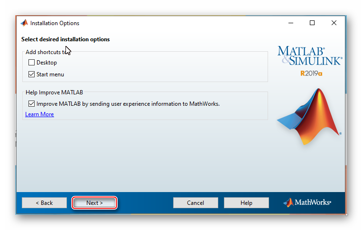The width and height of the screenshot is (362, 230).
Task: Click the 'Select desired installation options' heading
Action: pyautogui.click(x=65, y=39)
